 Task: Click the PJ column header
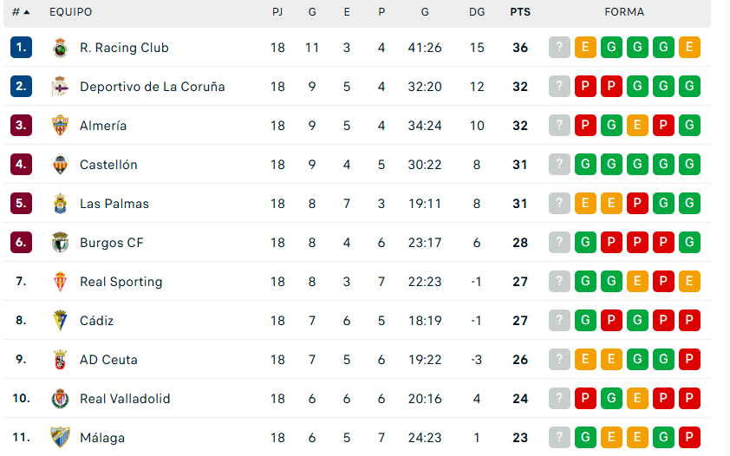tap(277, 12)
